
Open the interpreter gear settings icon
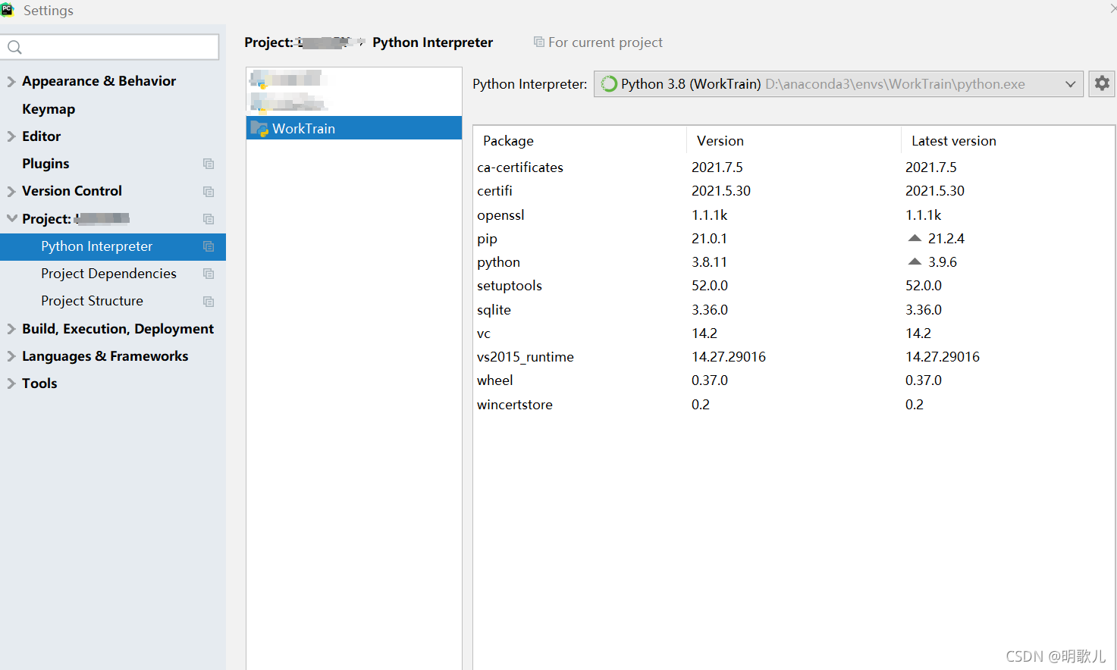pos(1102,83)
